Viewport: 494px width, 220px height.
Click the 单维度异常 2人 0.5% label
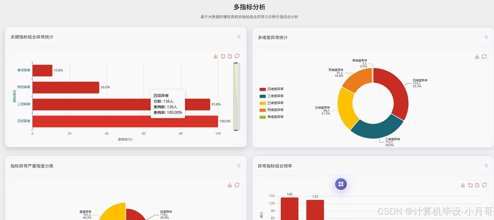(x=360, y=63)
